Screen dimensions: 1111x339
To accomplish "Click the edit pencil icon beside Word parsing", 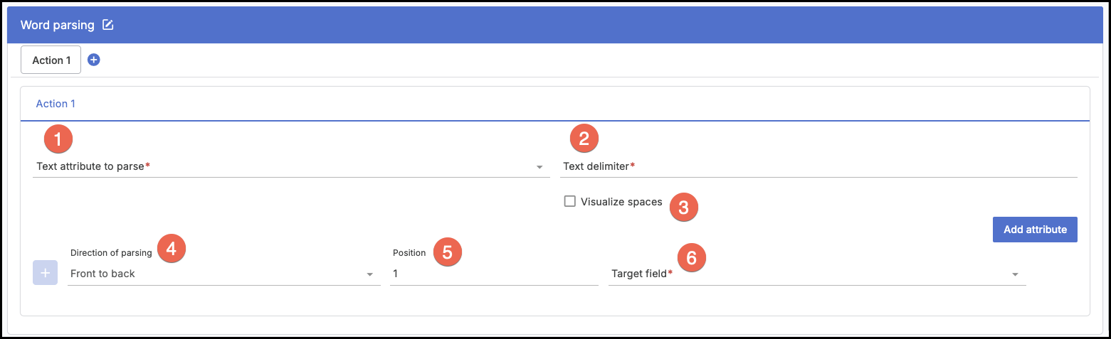I will pyautogui.click(x=107, y=25).
